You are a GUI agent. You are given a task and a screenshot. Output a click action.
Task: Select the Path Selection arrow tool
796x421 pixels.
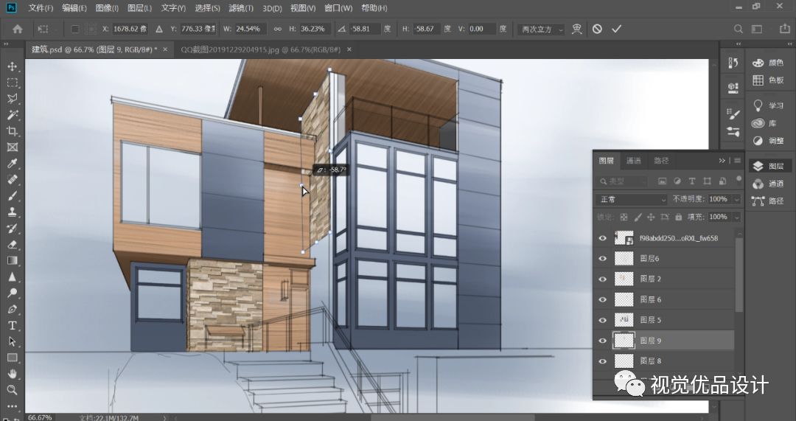[13, 342]
